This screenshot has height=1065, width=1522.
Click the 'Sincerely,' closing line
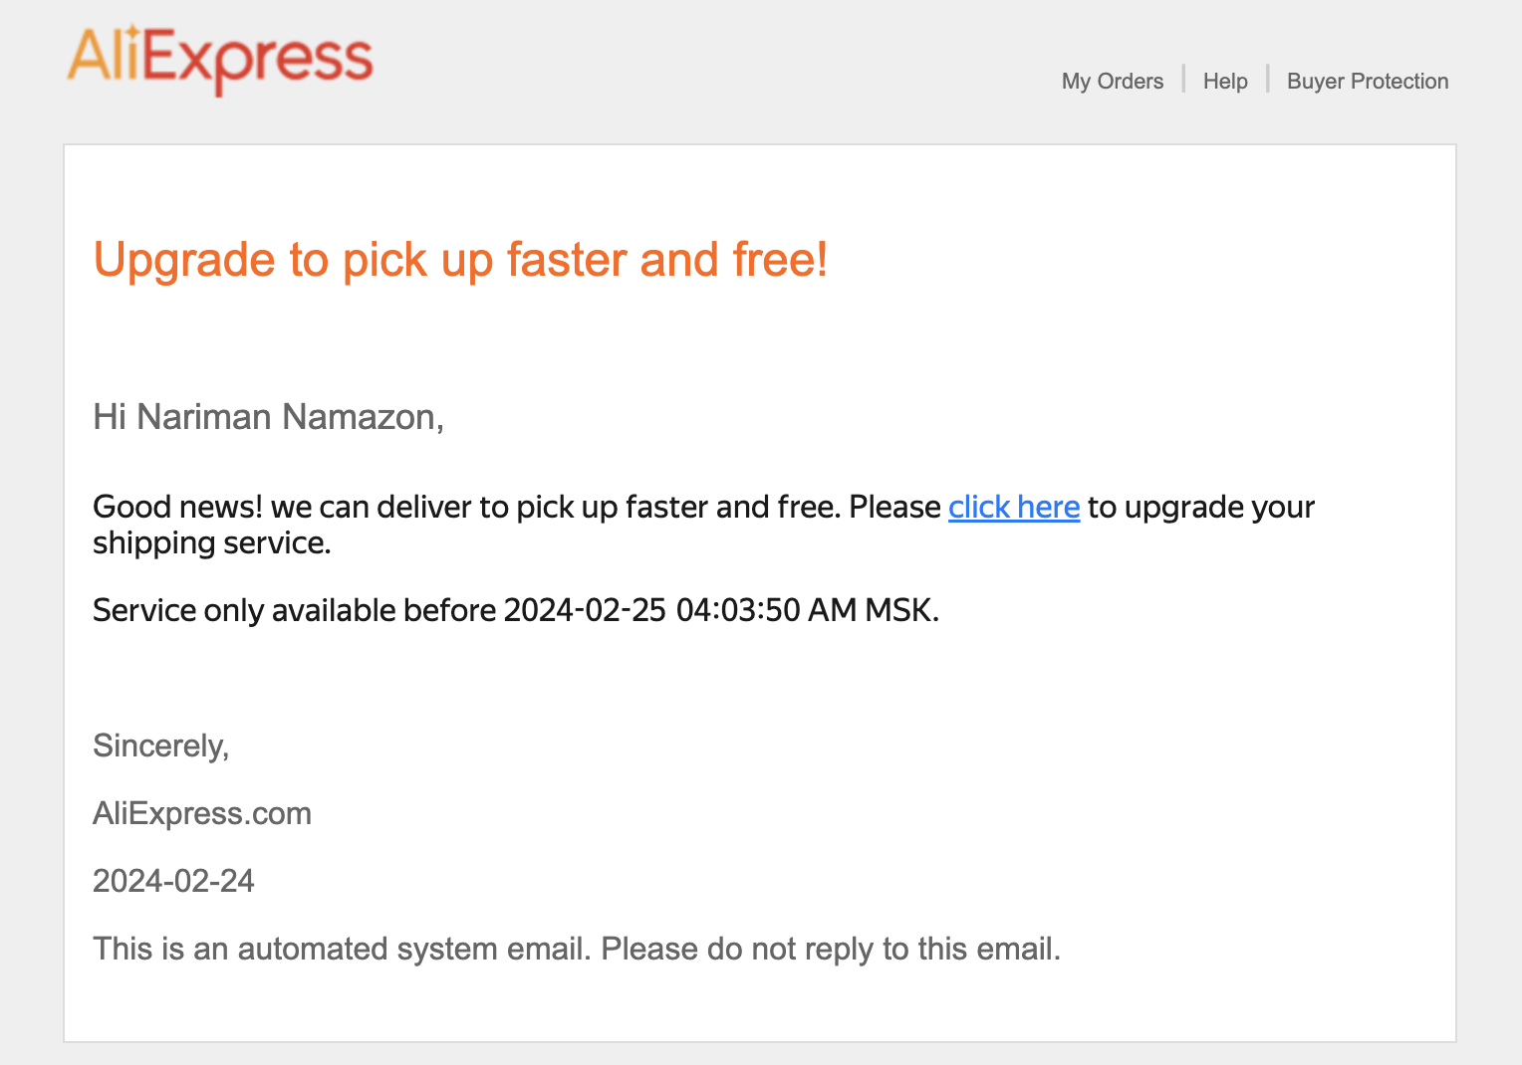161,746
